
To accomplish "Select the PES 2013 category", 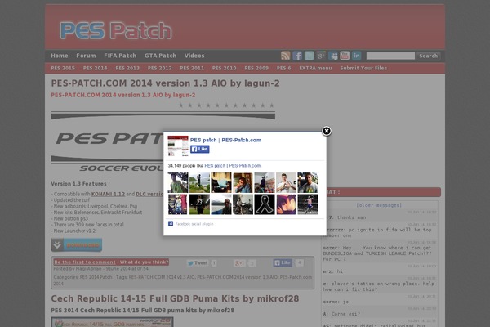I will (127, 68).
